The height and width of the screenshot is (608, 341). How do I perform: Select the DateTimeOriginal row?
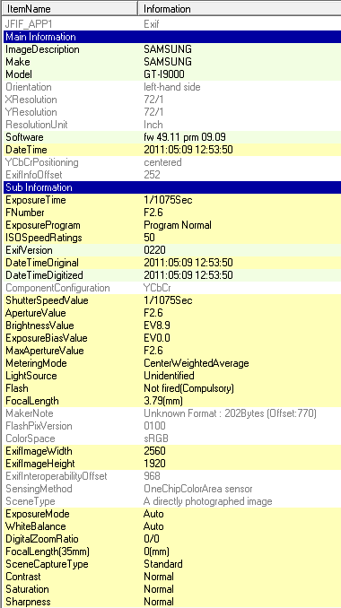172,263
